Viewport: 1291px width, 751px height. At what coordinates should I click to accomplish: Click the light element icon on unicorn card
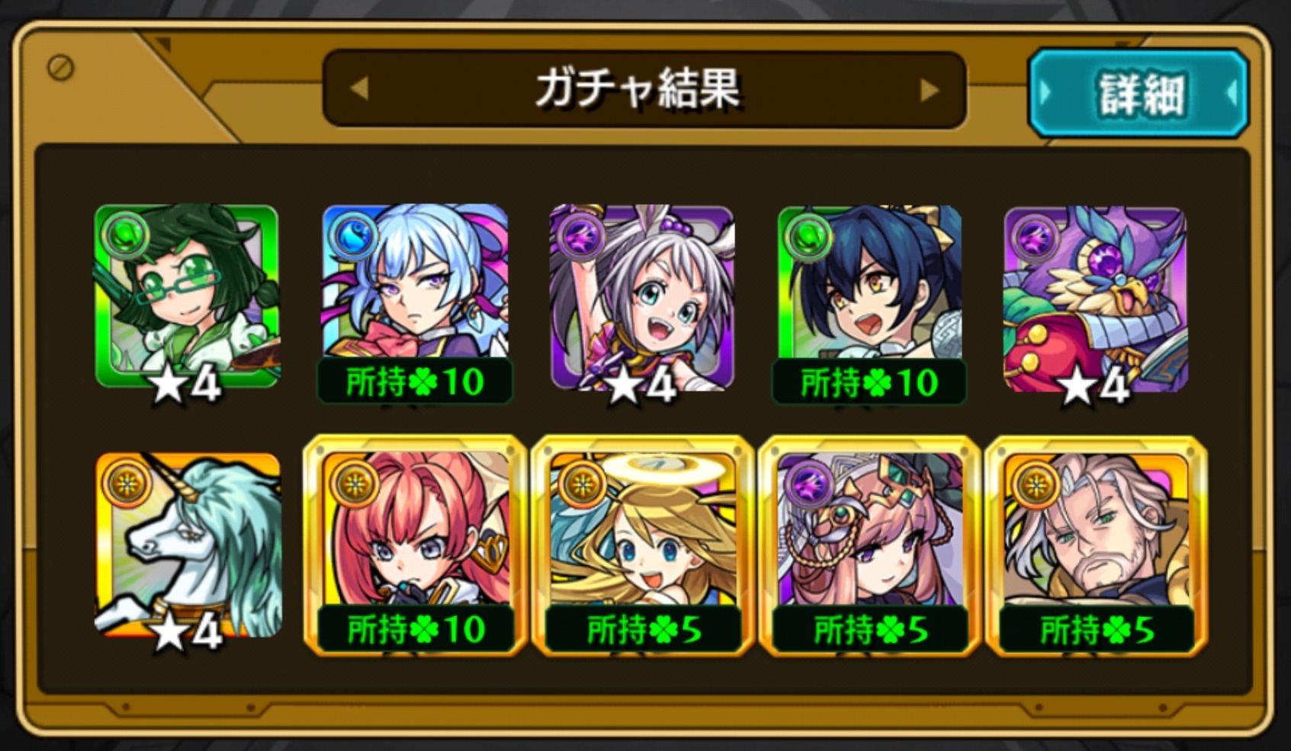pos(127,483)
